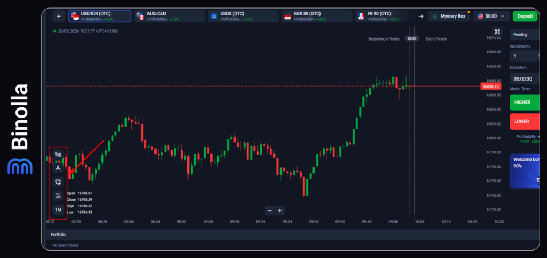Click the right arrow beside the asset tabs

(x=421, y=17)
